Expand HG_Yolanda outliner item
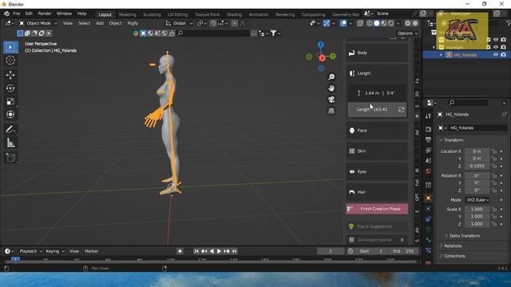 [442, 55]
